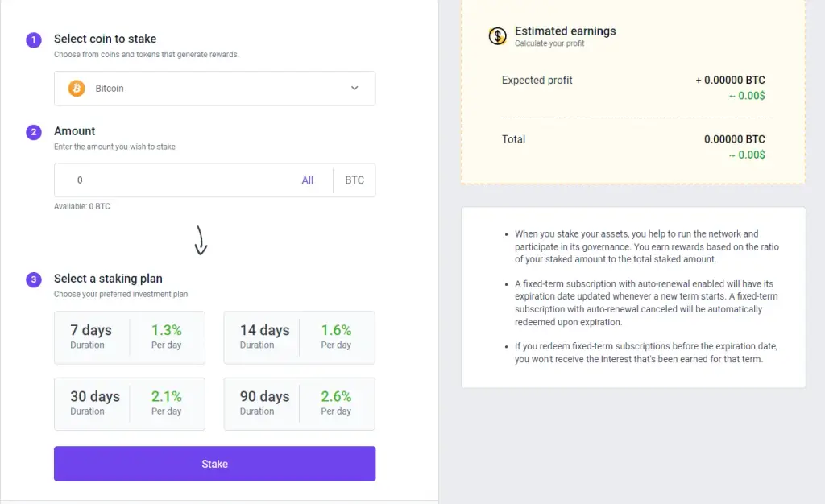Click the Total BTC value
825x504 pixels.
(735, 139)
